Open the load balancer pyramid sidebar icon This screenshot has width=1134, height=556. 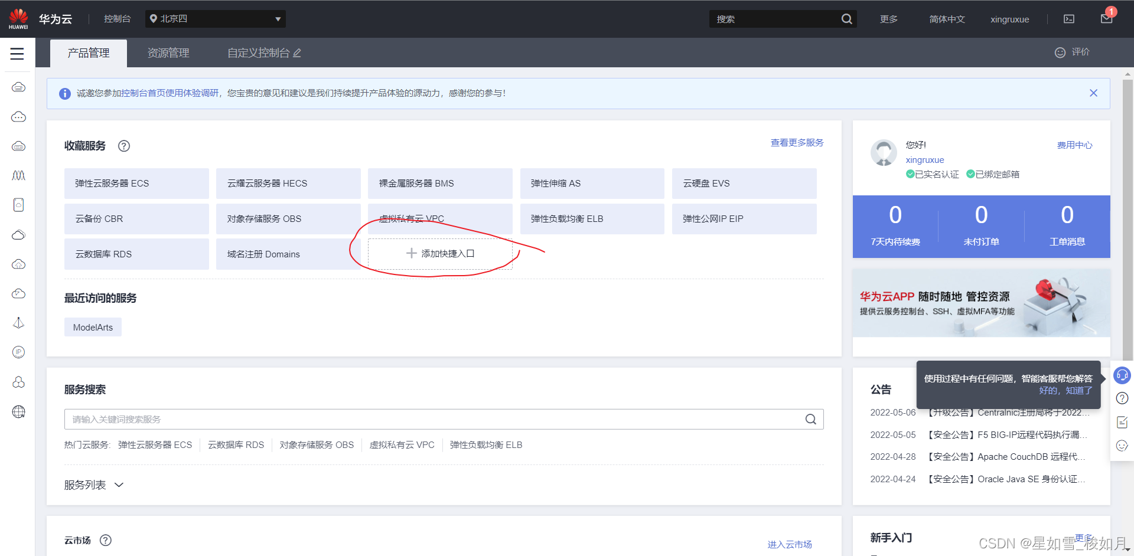tap(18, 323)
